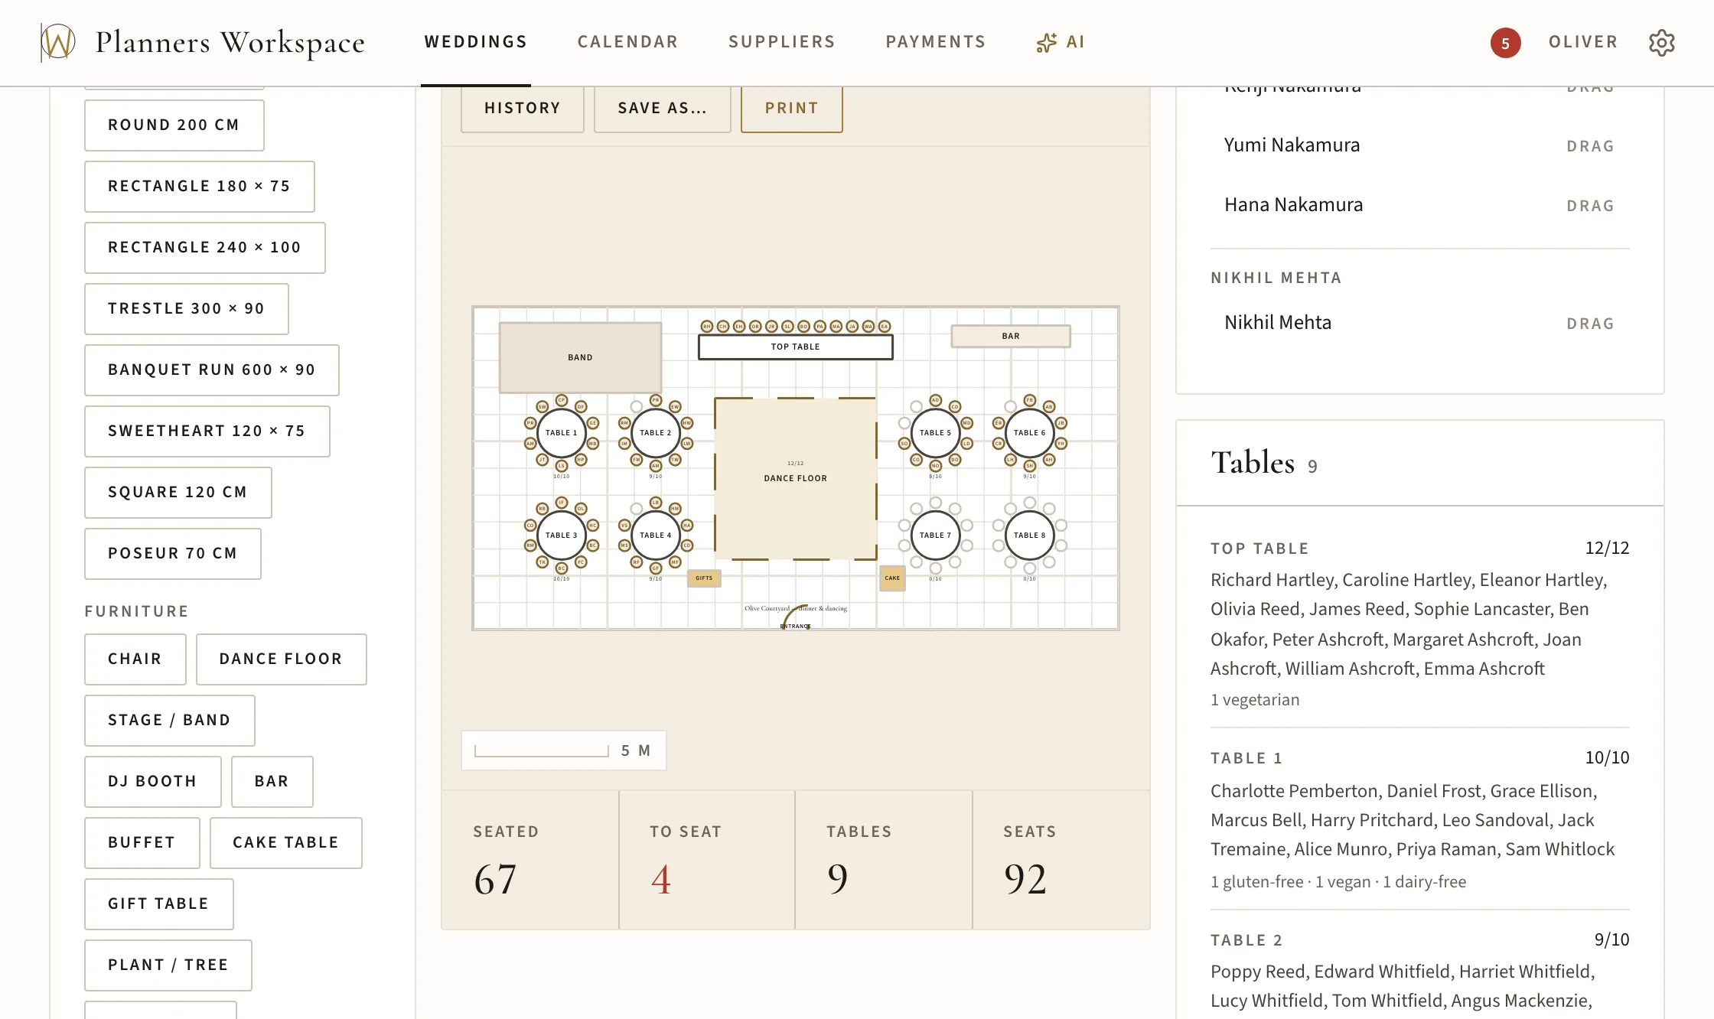Open the Oliver user menu
1714x1019 pixels.
1583,42
